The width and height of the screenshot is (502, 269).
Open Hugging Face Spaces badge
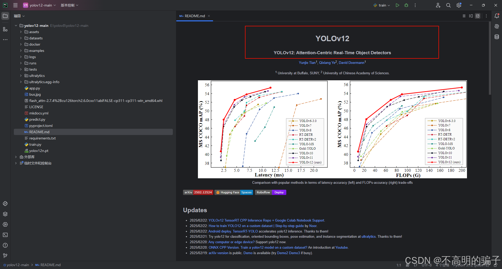click(234, 192)
